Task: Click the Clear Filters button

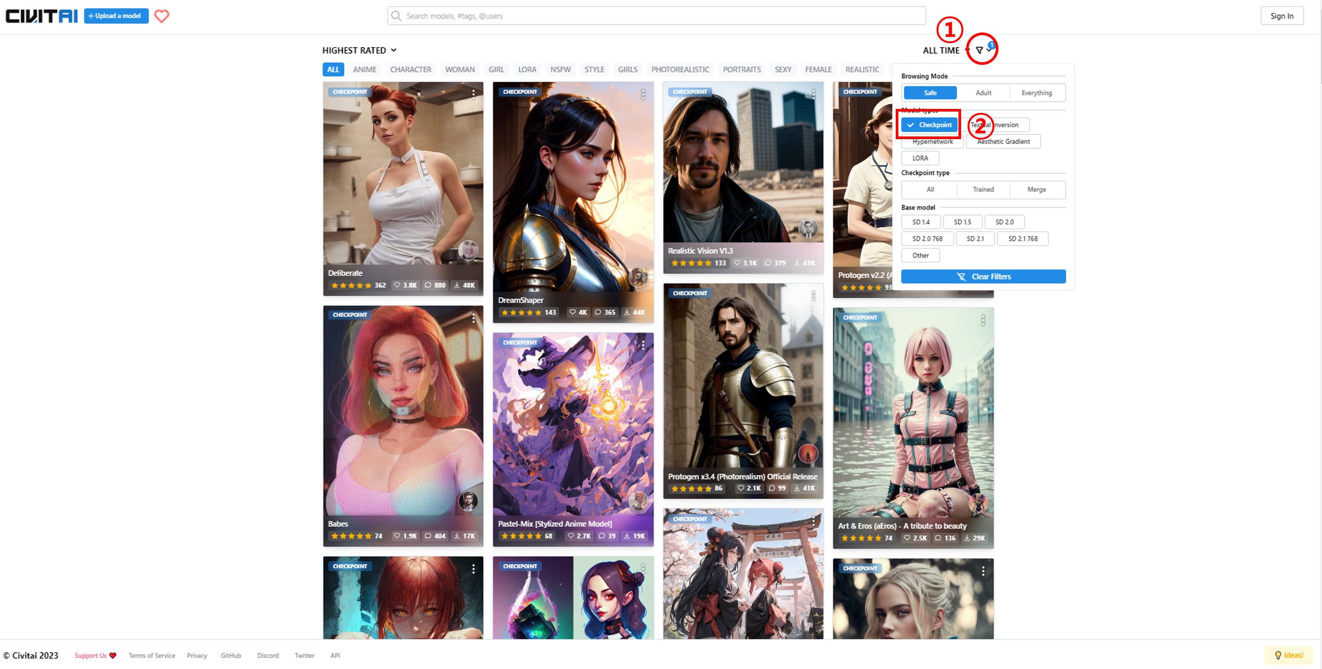Action: pos(983,276)
